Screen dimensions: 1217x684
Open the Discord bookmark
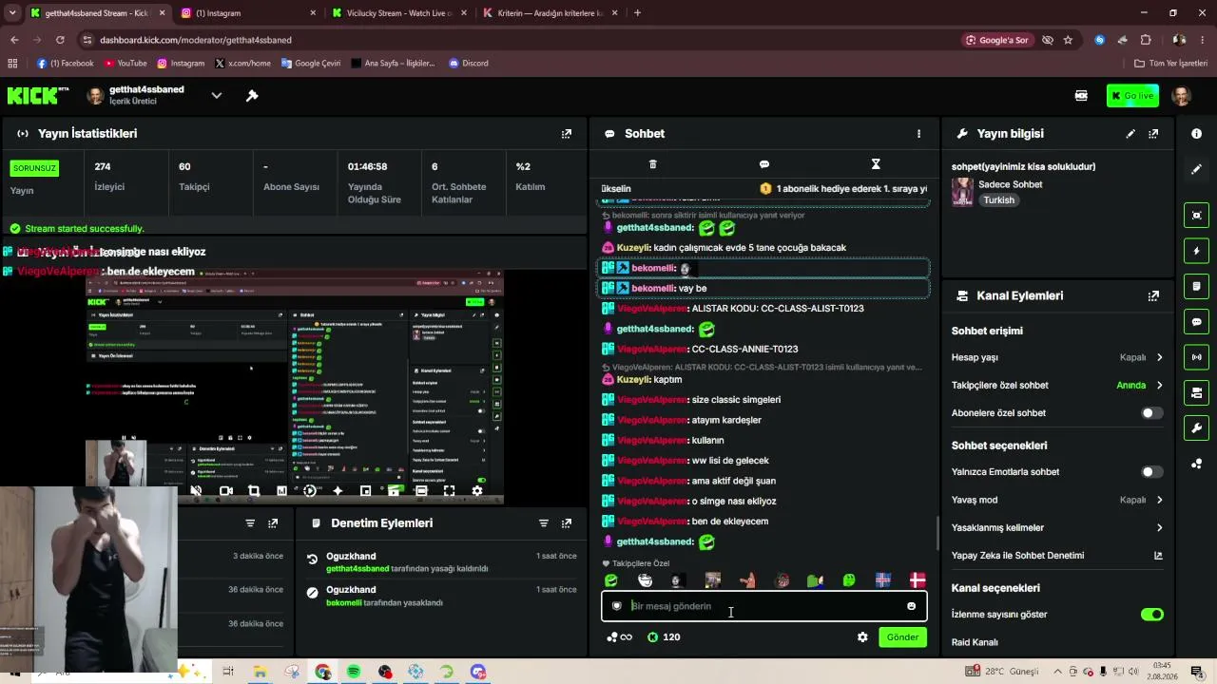click(469, 64)
